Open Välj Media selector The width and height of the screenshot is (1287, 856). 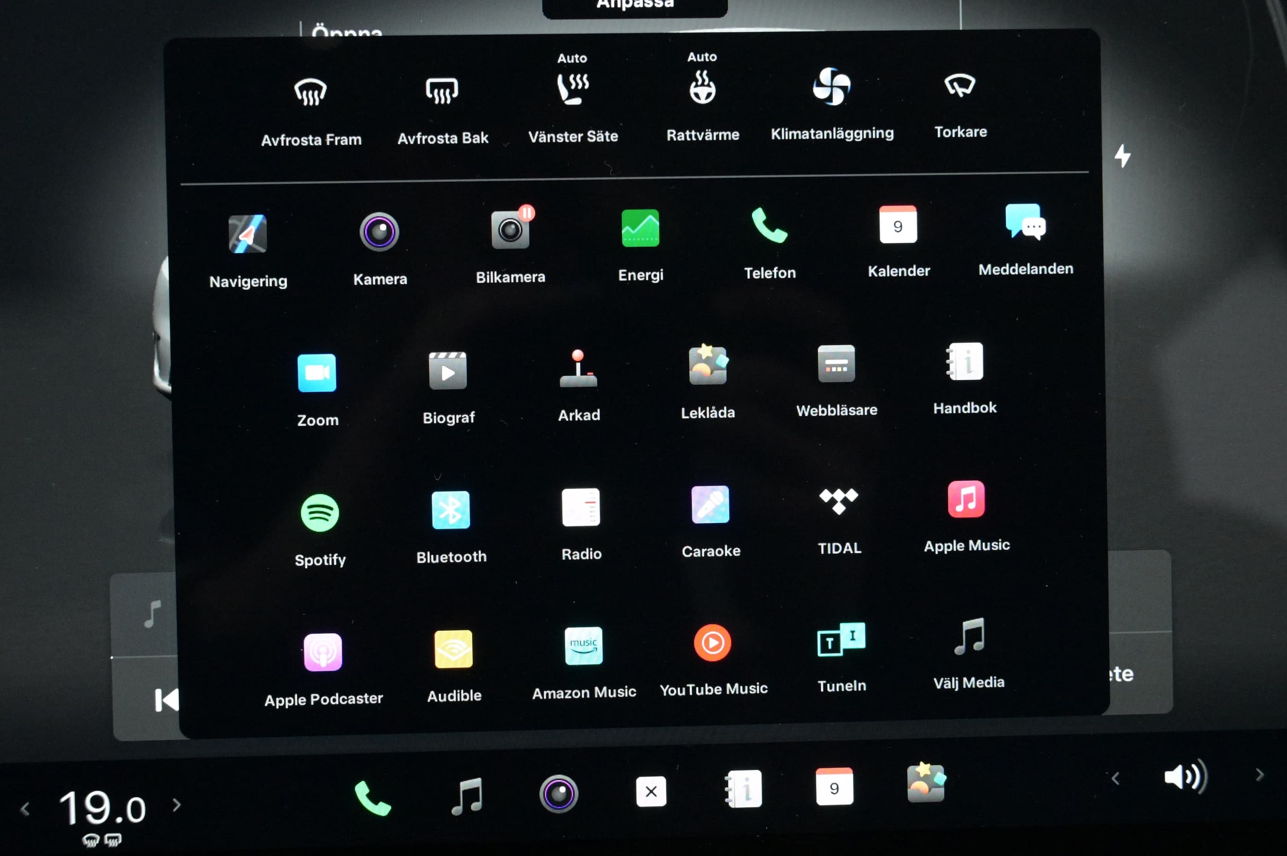[969, 637]
